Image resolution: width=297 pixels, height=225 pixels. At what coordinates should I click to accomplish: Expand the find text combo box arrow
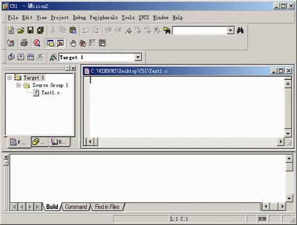click(230, 30)
